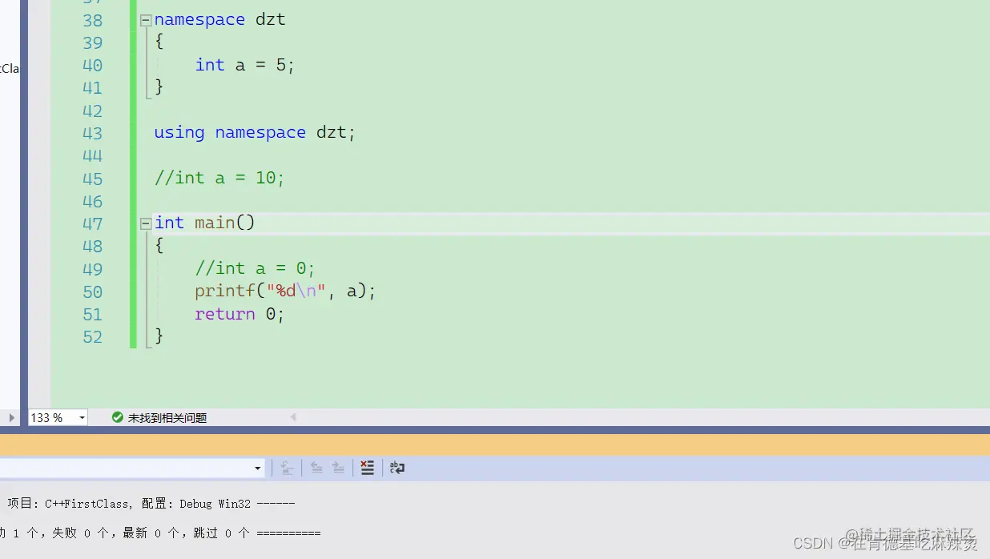Image resolution: width=990 pixels, height=559 pixels.
Task: Click the find message in code icon
Action: click(287, 468)
